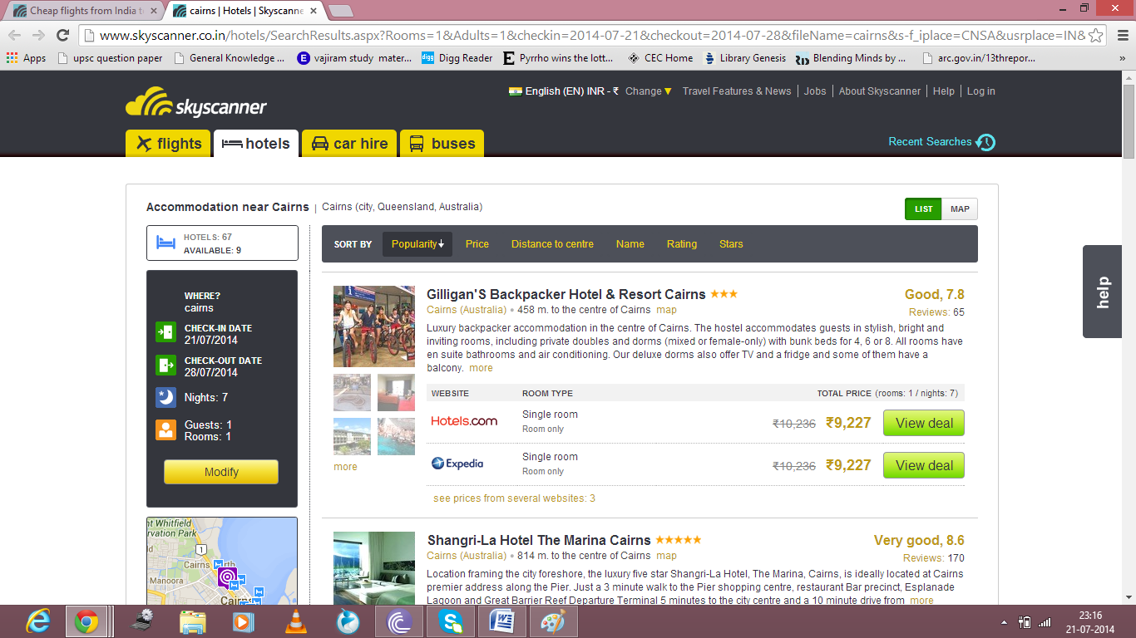Open Recent Searches clock icon
Image resolution: width=1136 pixels, height=638 pixels.
(985, 142)
